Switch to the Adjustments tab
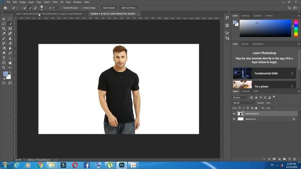Image resolution: width=301 pixels, height=169 pixels. (x=258, y=44)
